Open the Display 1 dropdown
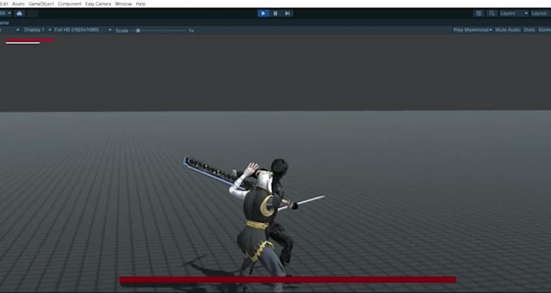This screenshot has height=293, width=551. 37,30
